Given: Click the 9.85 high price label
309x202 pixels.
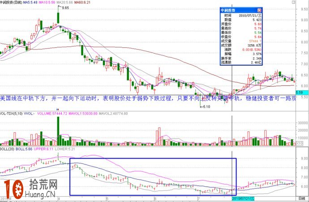Looking at the screenshot, I should [65, 8].
